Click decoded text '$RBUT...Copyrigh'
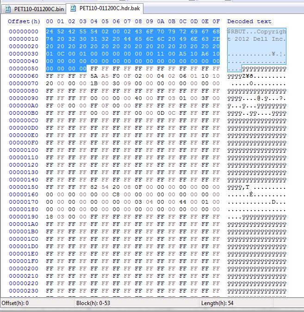The width and height of the screenshot is (304, 312). point(257,31)
